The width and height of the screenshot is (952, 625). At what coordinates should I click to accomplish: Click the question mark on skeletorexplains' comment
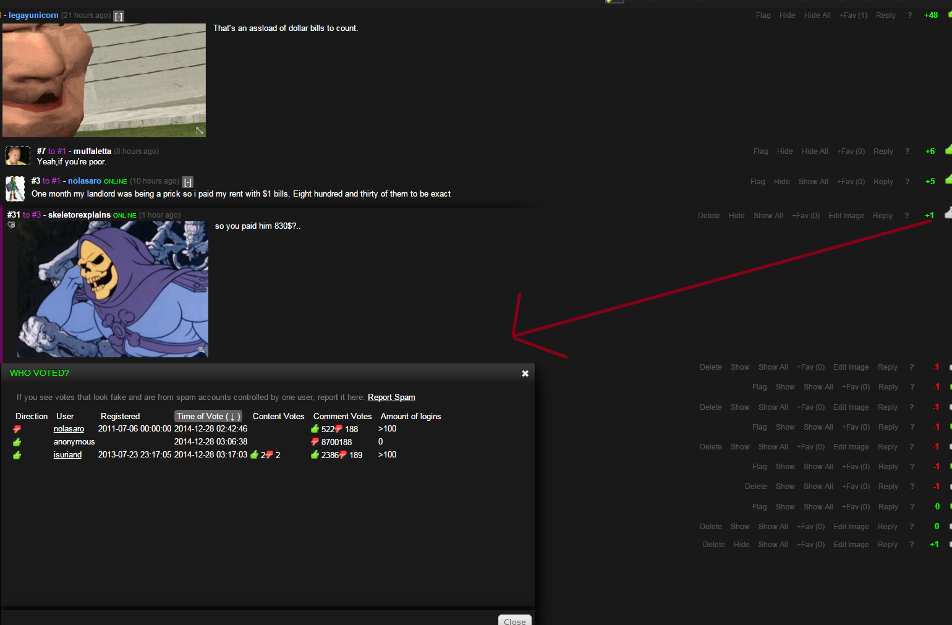[x=906, y=216]
